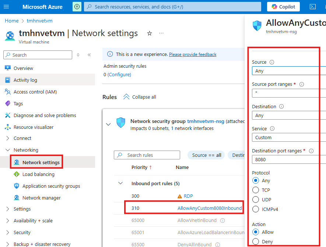The width and height of the screenshot is (326, 247).
Task: Collapse the Inbound port rules section
Action: (x=120, y=183)
